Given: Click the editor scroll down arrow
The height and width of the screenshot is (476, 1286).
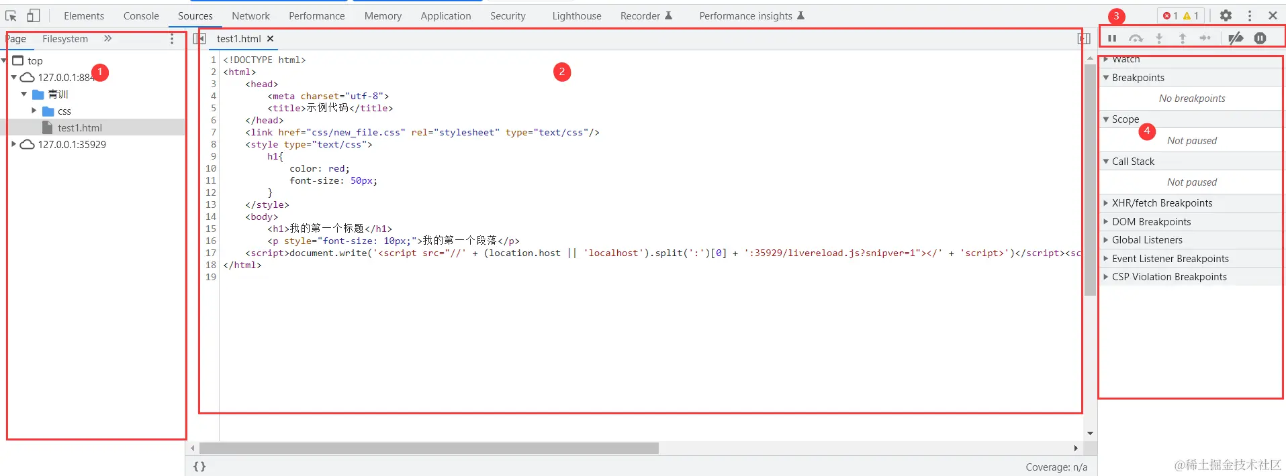Looking at the screenshot, I should point(1090,433).
